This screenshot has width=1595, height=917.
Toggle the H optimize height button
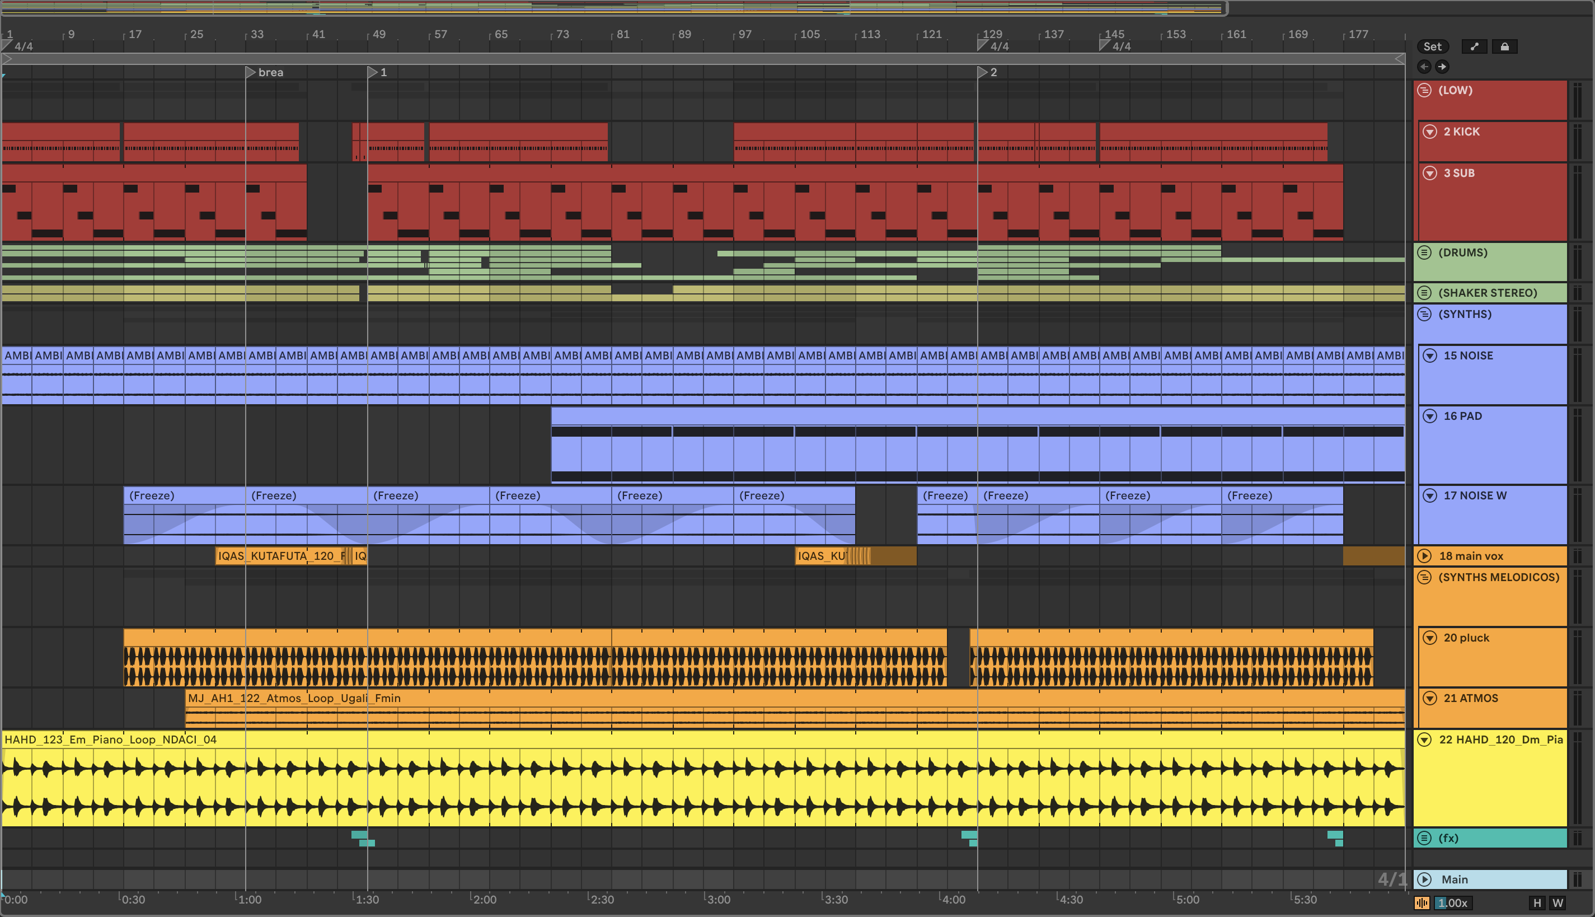(1537, 902)
